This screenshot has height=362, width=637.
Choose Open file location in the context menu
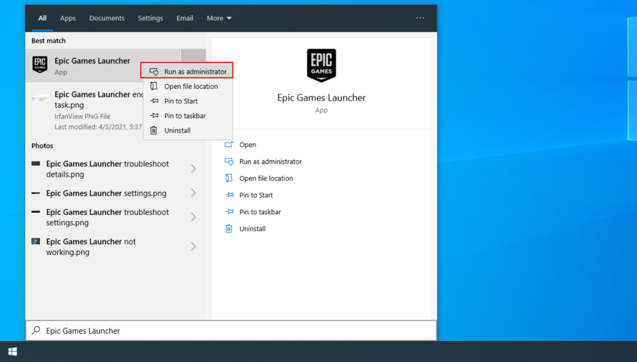(x=188, y=86)
